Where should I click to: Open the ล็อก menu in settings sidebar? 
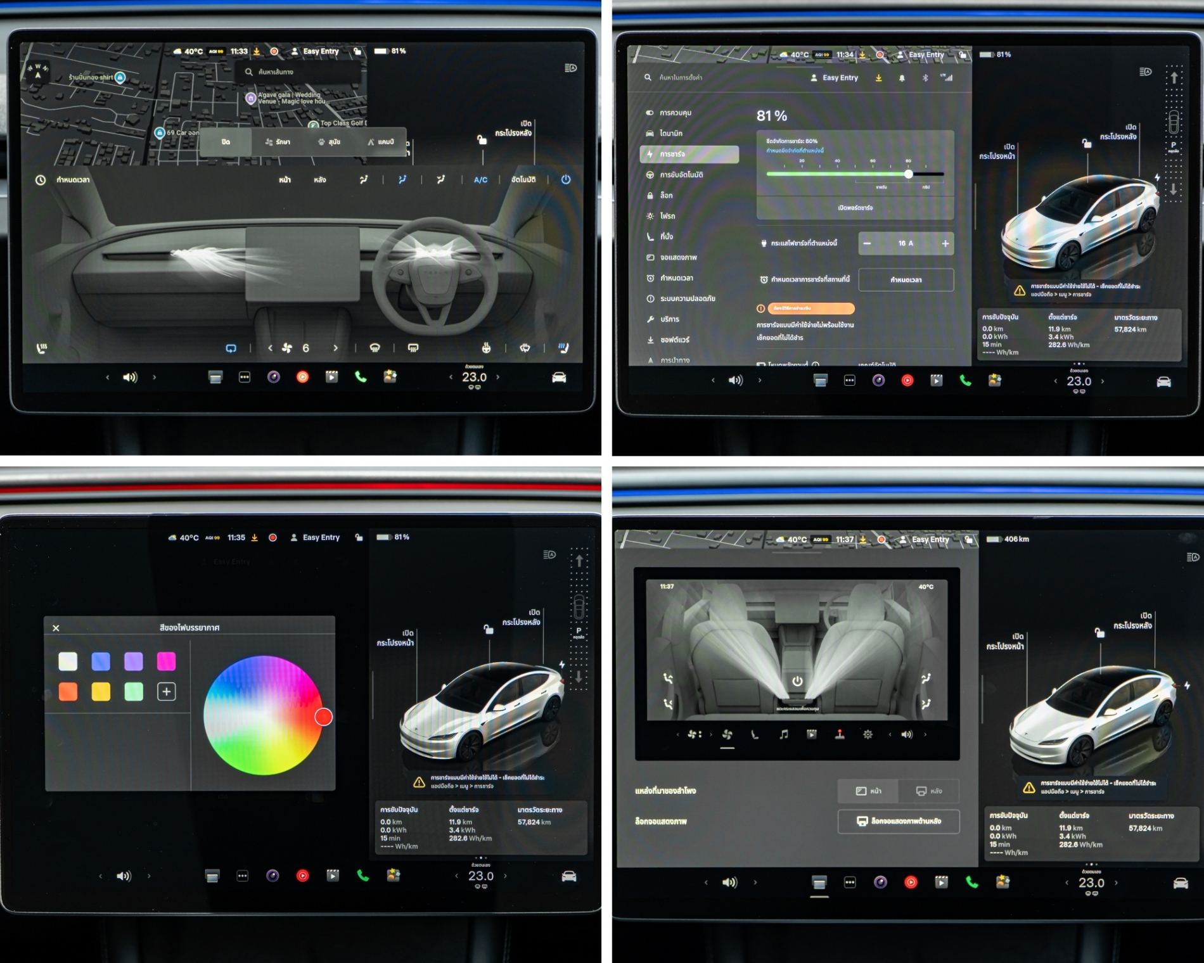(666, 196)
